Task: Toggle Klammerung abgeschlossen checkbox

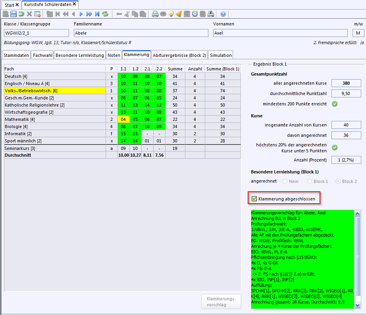Action: coord(254,199)
